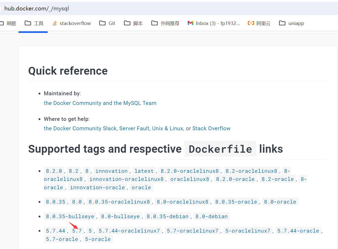Click the Maintained by label
This screenshot has width=338, height=249.
click(x=62, y=93)
